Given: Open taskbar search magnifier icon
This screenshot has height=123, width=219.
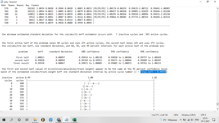Looking at the screenshot, I should point(11,120).
